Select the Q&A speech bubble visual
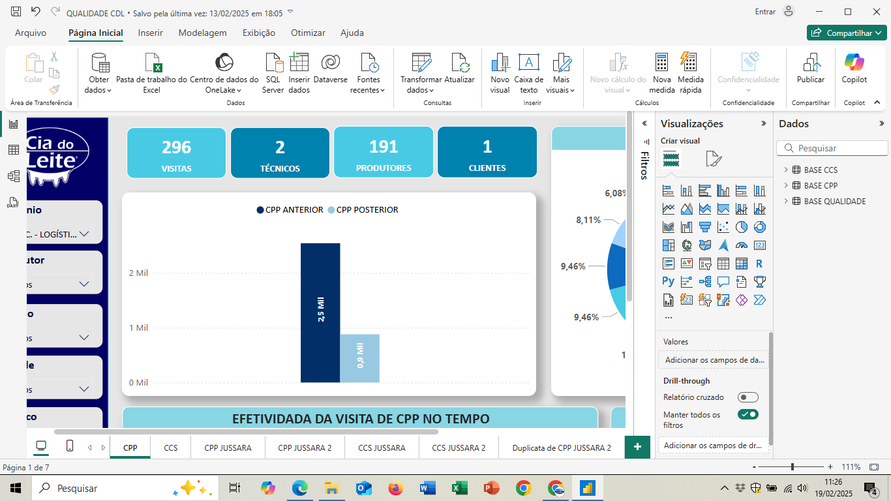Screen dimensions: 891x501 coord(723,282)
